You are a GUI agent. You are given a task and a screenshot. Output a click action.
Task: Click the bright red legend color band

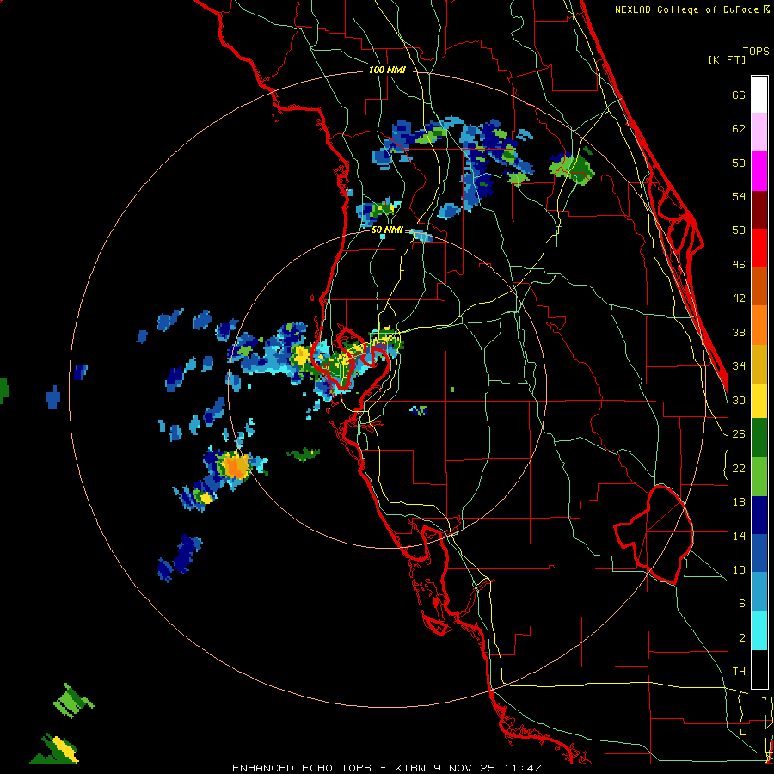pos(759,248)
